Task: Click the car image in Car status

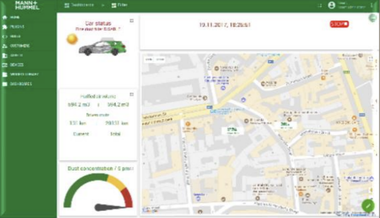Action: [x=102, y=47]
